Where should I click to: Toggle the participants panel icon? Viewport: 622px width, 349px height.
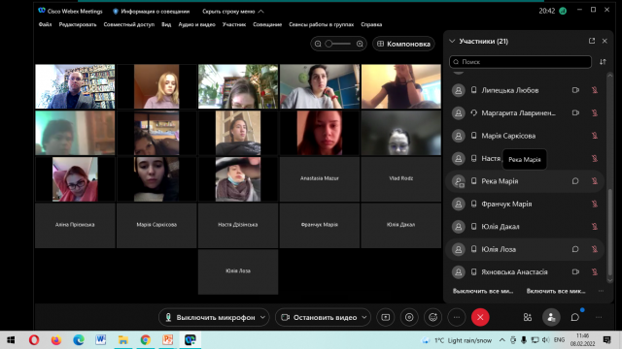551,317
